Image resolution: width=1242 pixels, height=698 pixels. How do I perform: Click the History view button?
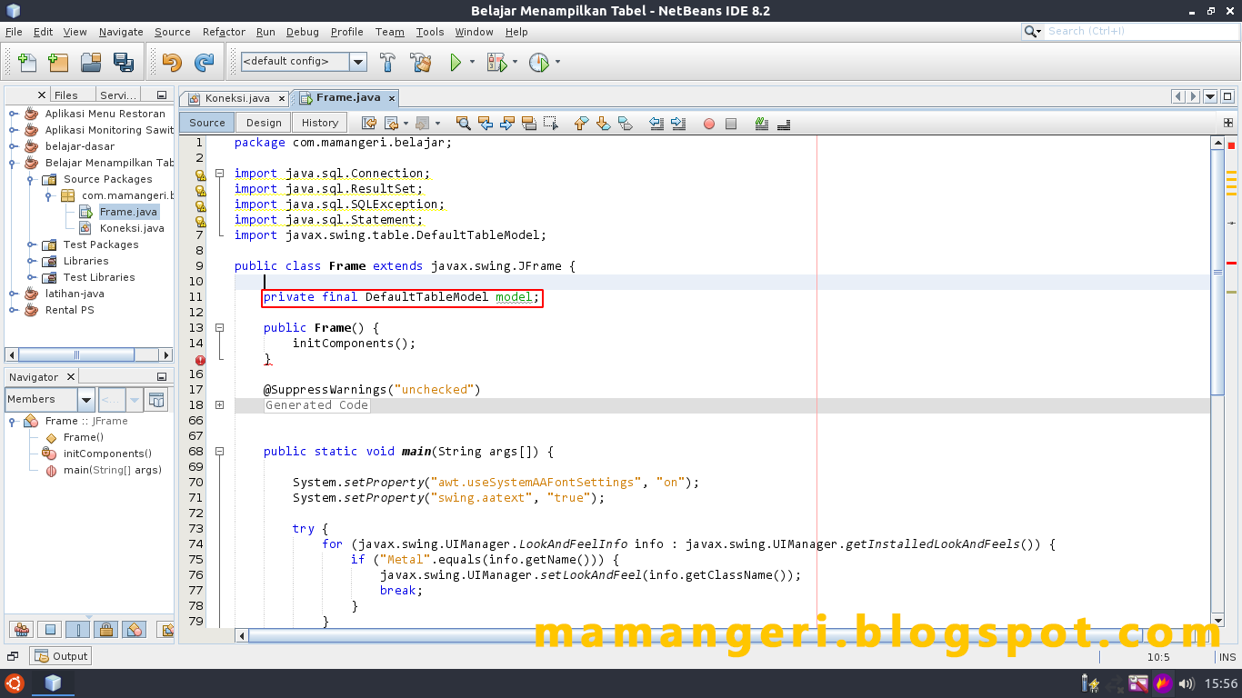click(318, 121)
